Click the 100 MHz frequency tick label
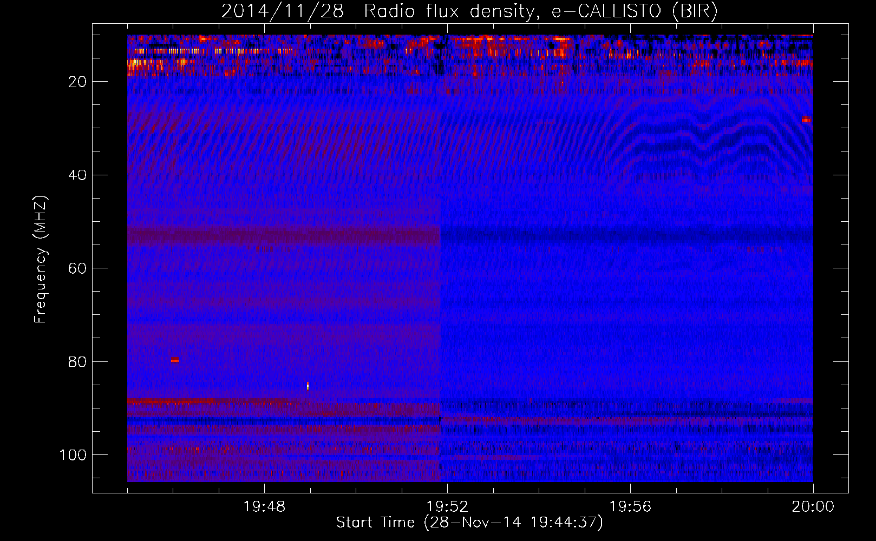876x541 pixels. click(x=73, y=455)
